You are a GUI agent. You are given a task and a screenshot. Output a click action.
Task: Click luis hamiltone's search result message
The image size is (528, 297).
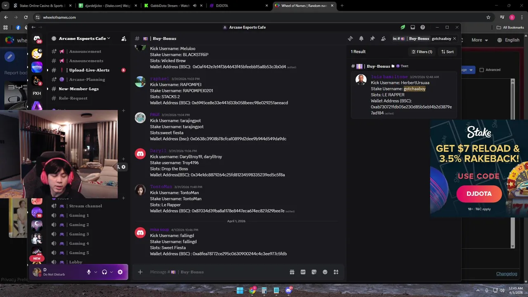pyautogui.click(x=404, y=95)
